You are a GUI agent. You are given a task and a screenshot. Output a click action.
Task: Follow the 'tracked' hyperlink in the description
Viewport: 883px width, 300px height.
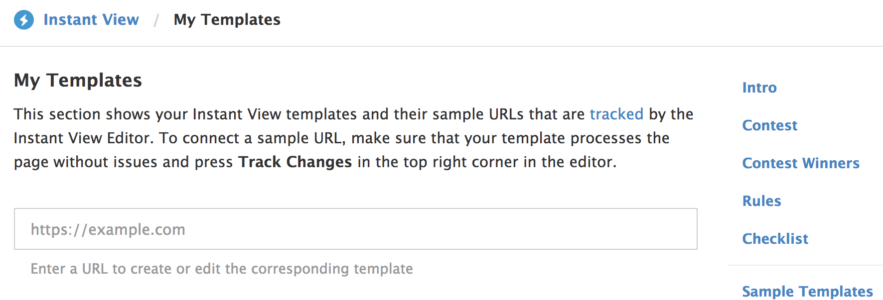616,114
